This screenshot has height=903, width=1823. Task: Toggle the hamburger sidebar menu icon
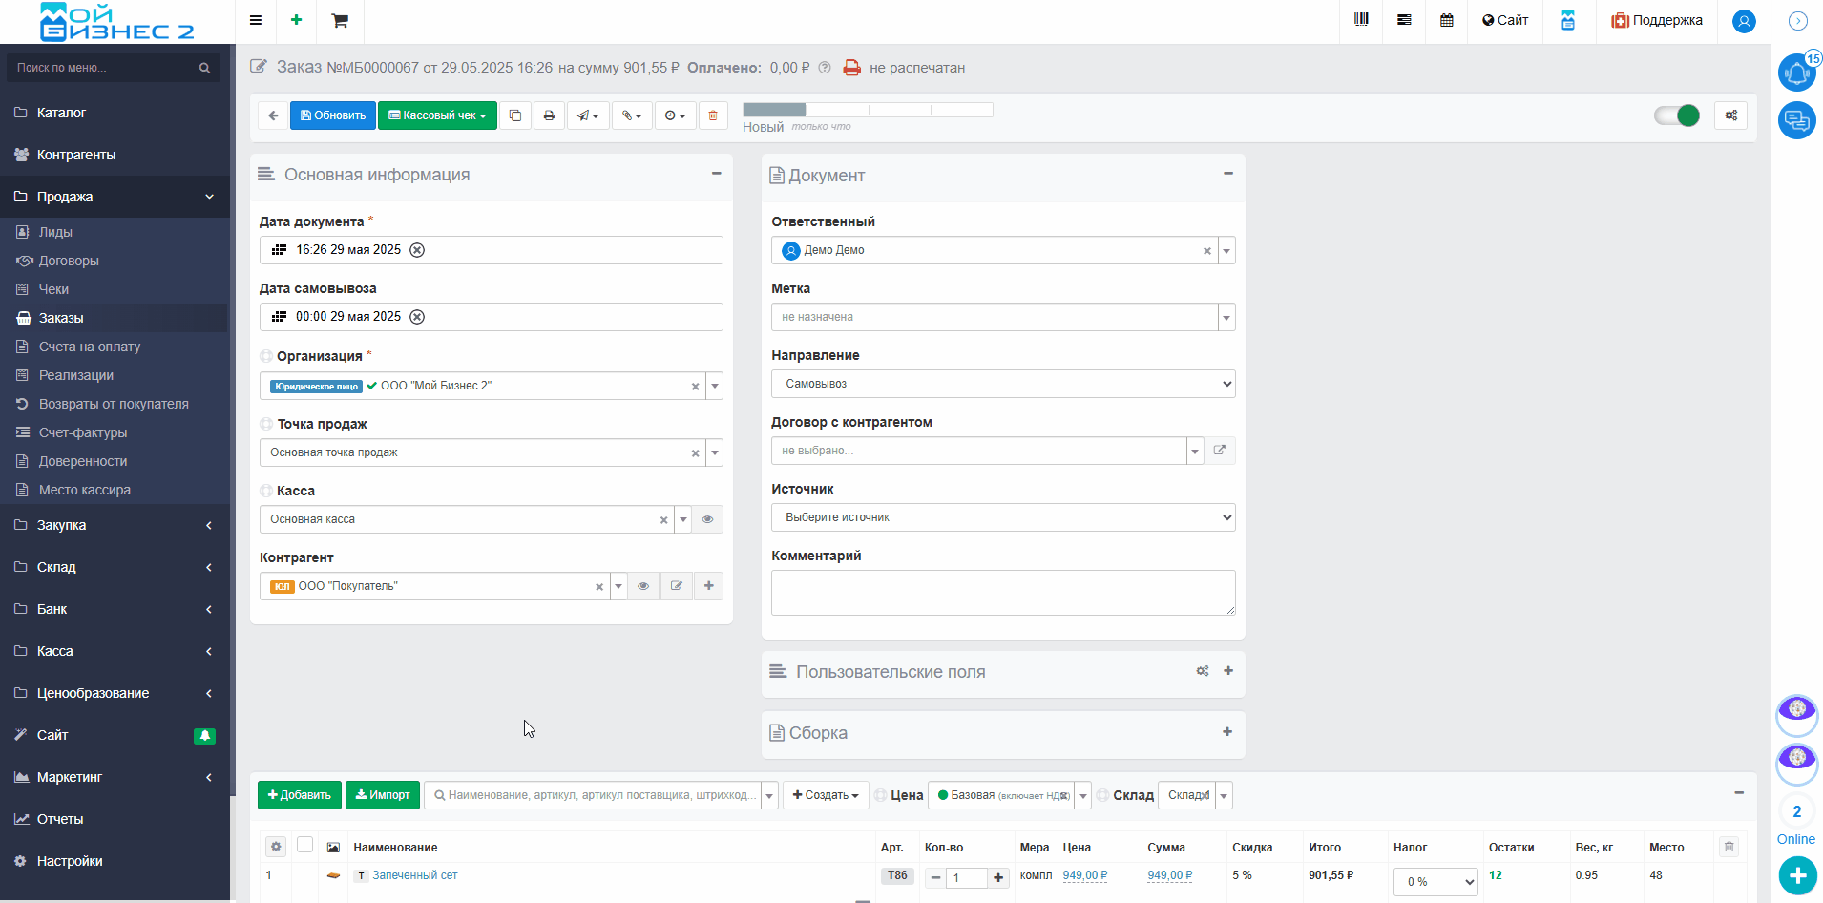256,20
